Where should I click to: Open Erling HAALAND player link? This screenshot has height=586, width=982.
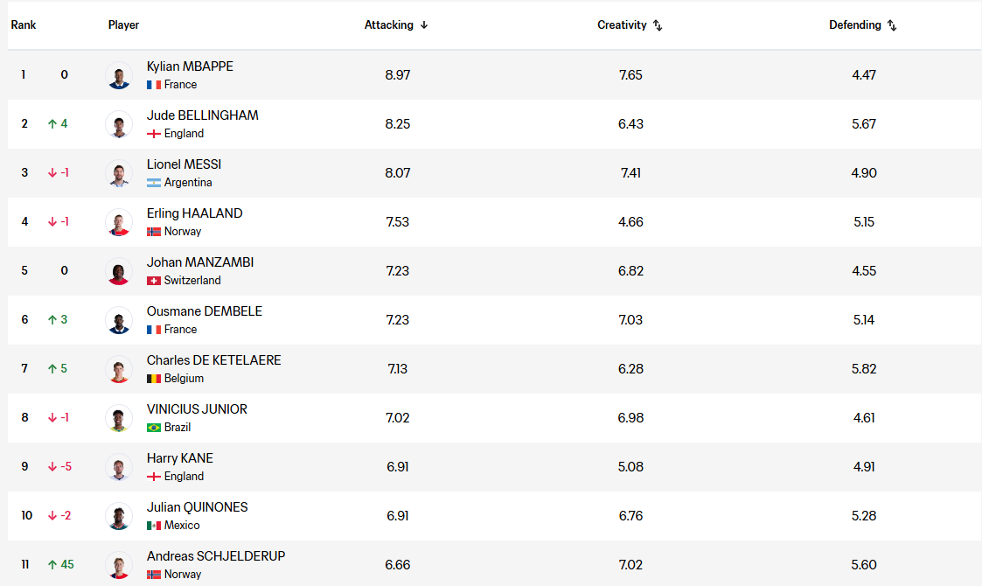point(195,213)
